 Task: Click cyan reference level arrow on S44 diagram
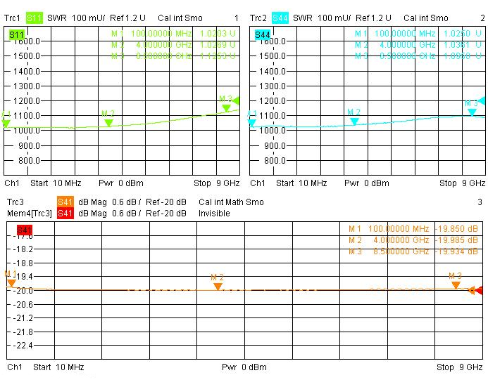(482, 100)
